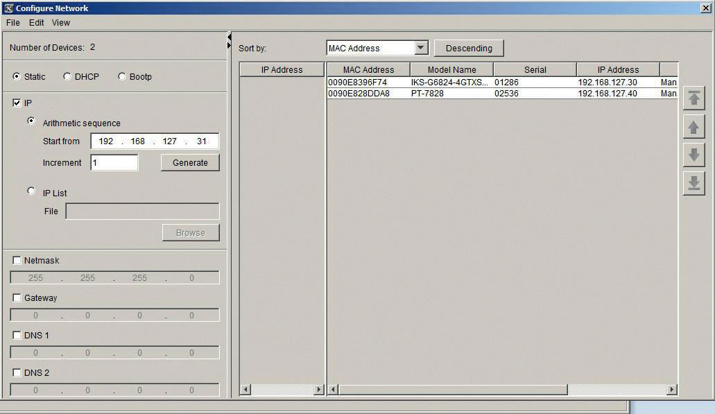Select the DHCP radio button
Image resolution: width=715 pixels, height=414 pixels.
point(67,76)
